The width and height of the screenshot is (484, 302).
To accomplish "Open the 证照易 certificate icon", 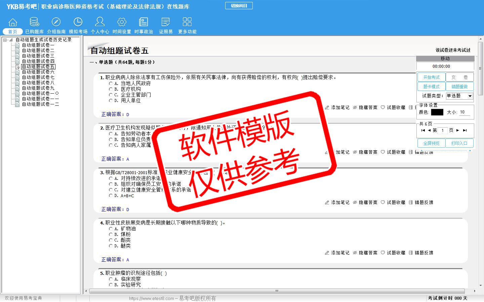I will point(166,22).
